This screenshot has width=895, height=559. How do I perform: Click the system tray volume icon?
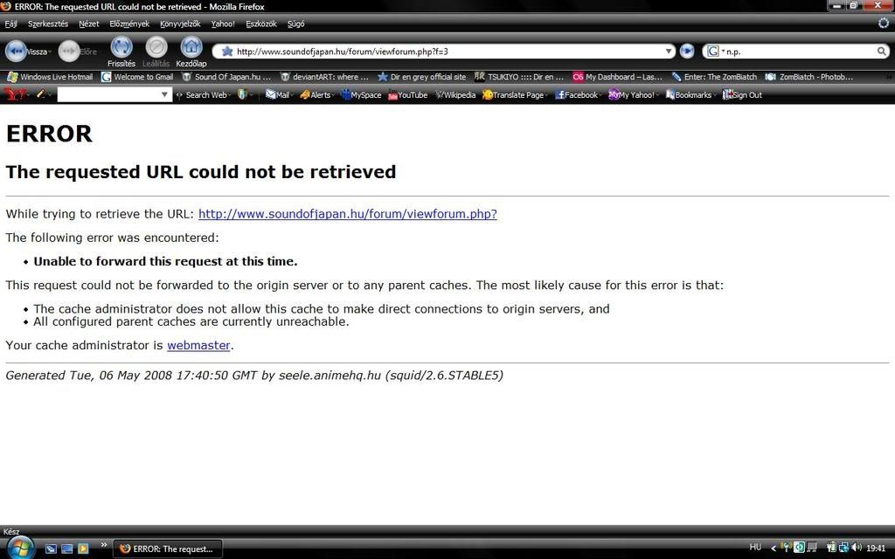[856, 548]
